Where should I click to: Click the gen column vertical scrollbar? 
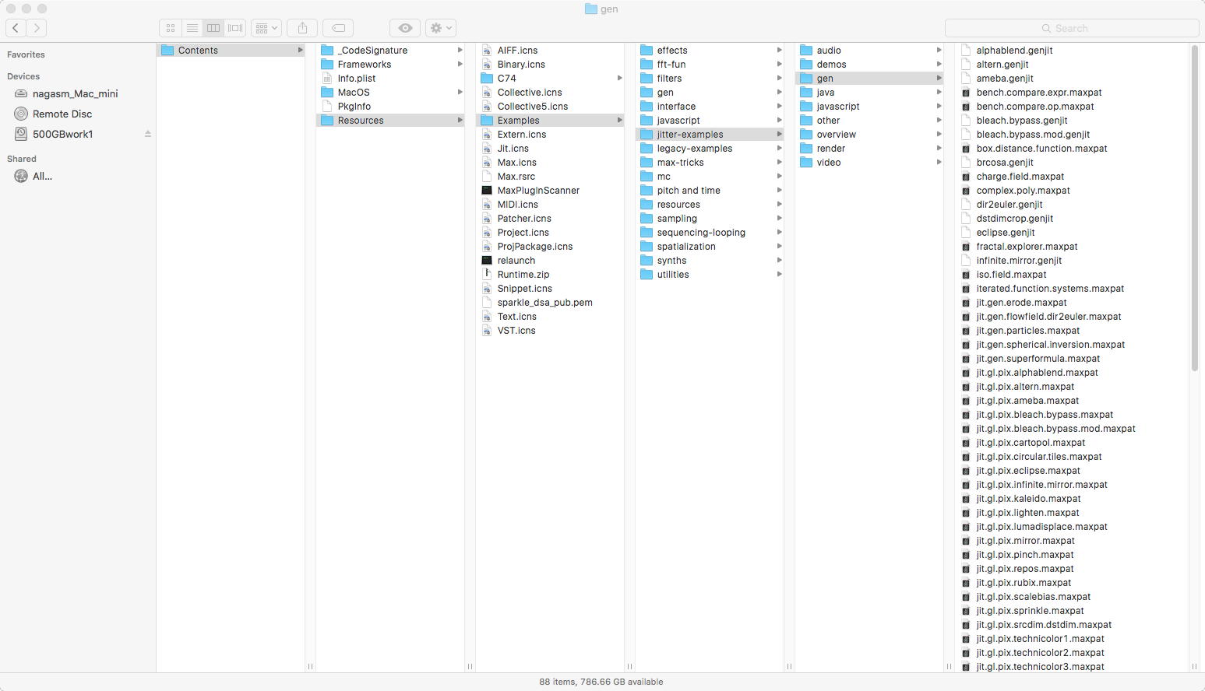[x=1194, y=209]
